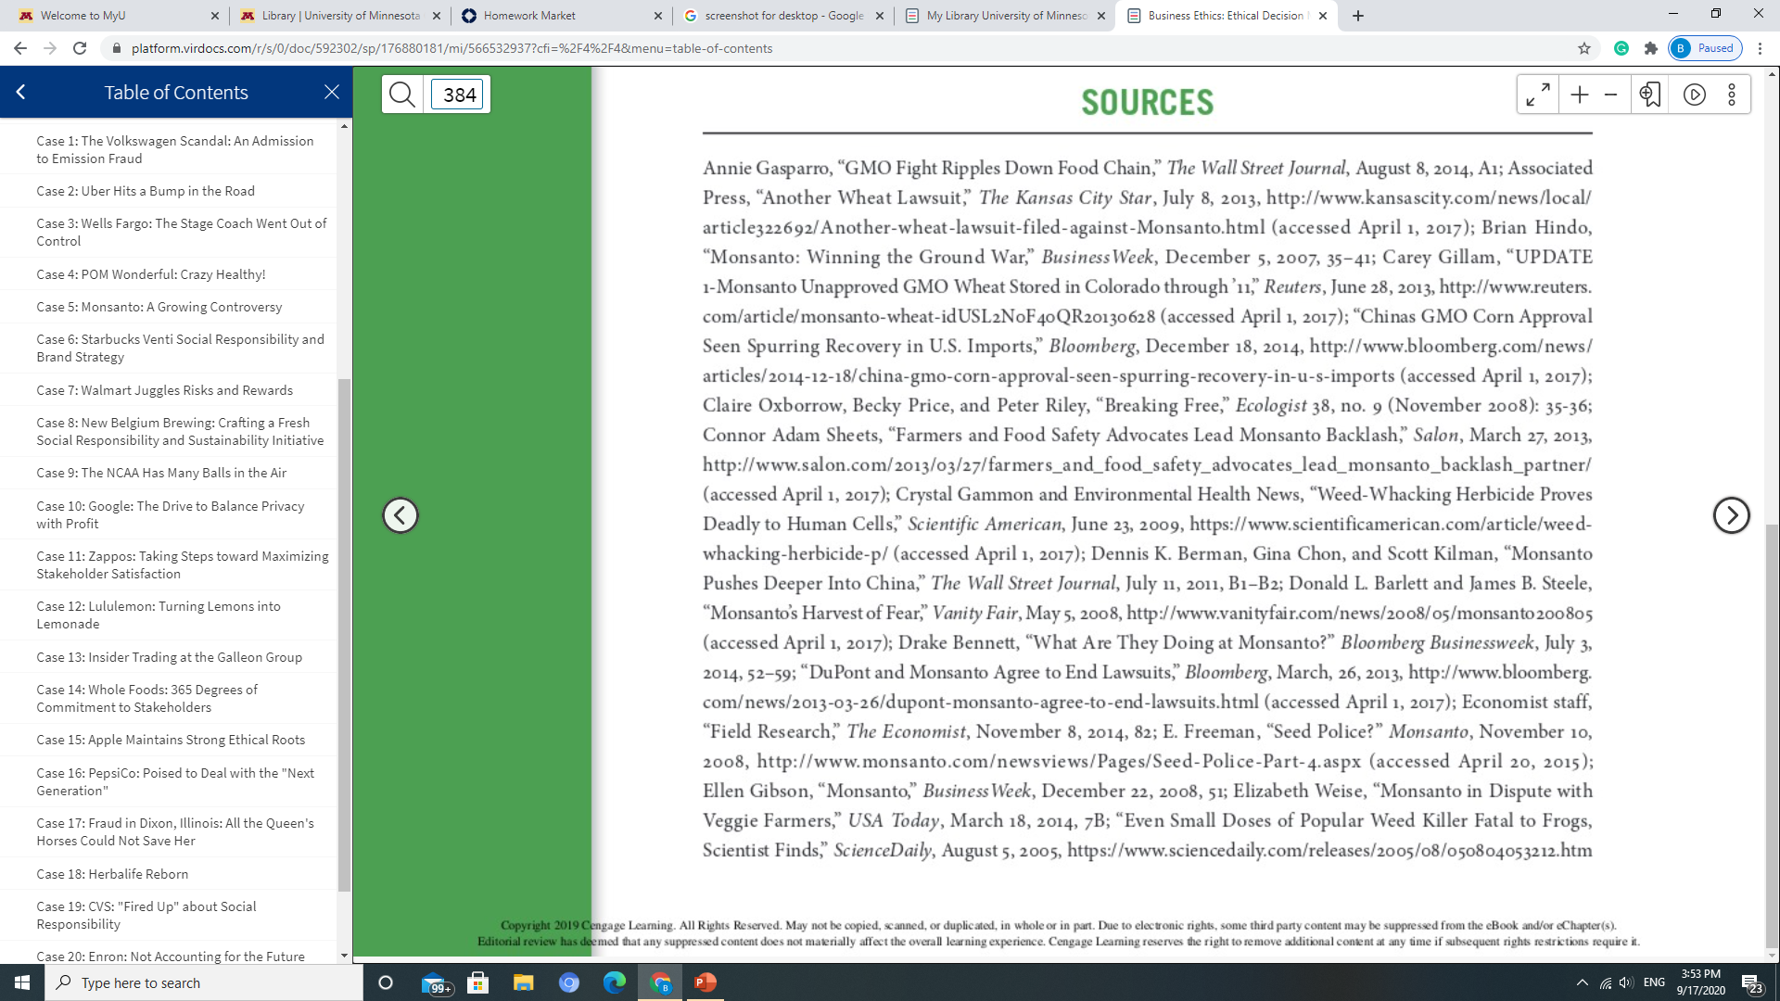Open a new browser tab
Viewport: 1780px width, 1001px height.
1358,16
